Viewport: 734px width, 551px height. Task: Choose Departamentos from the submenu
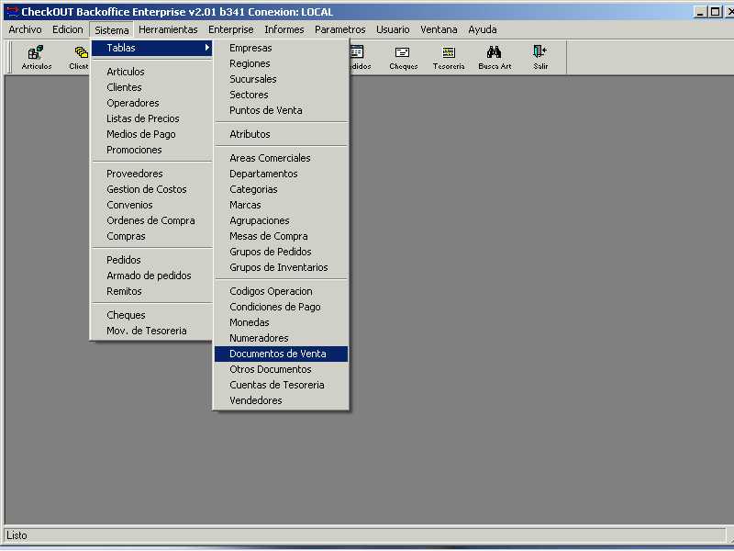click(281, 174)
